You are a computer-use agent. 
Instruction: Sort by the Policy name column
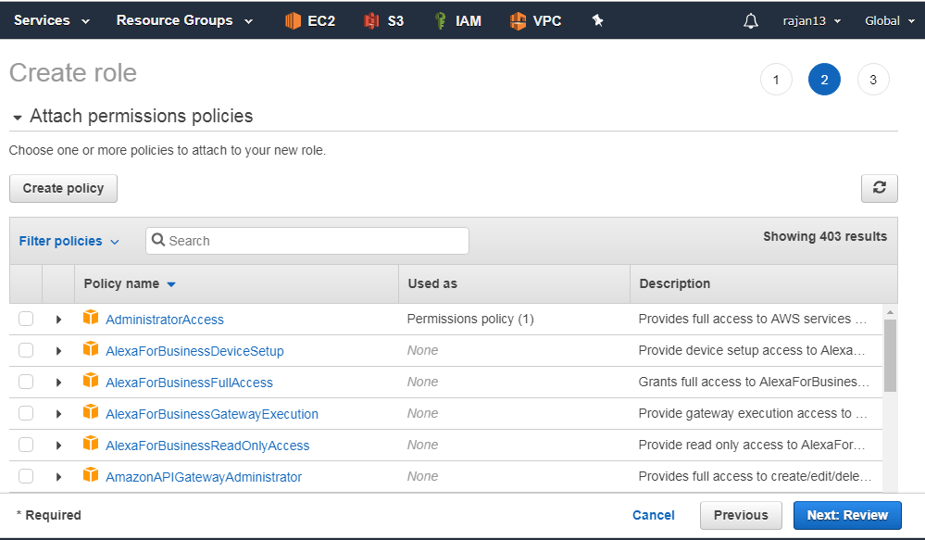click(130, 283)
